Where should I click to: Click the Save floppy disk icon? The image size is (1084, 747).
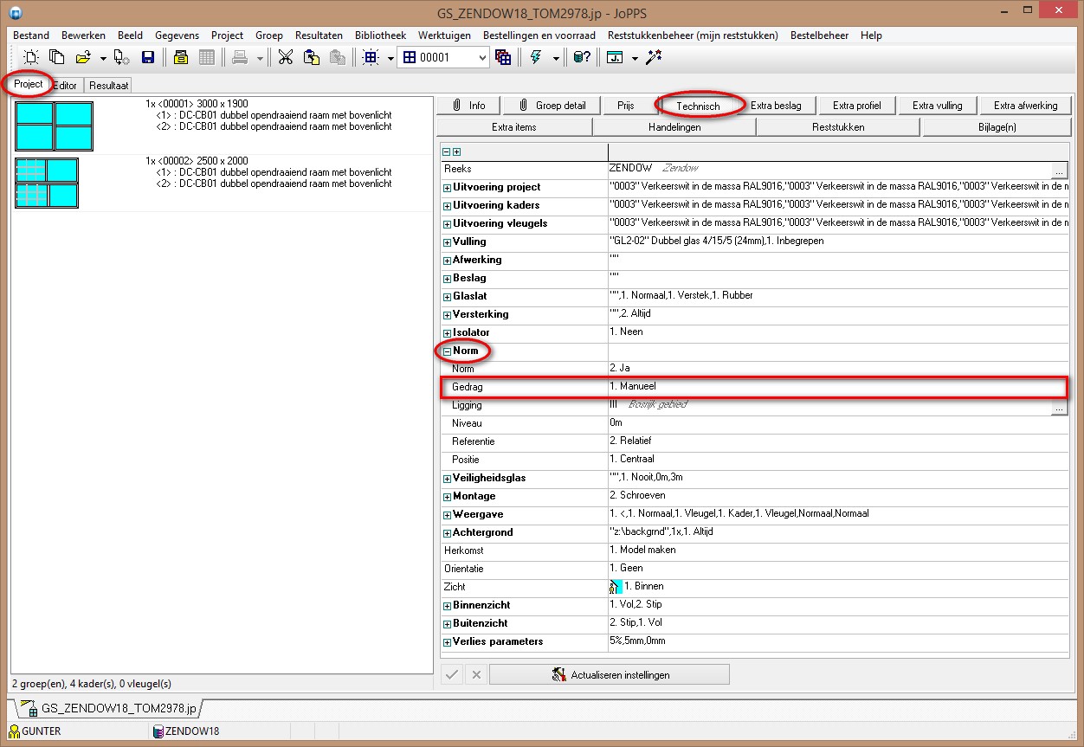pyautogui.click(x=148, y=58)
